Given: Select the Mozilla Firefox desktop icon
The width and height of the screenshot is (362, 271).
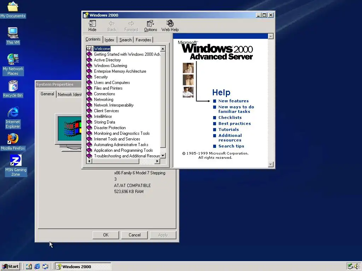Looking at the screenshot, I should click(13, 142).
